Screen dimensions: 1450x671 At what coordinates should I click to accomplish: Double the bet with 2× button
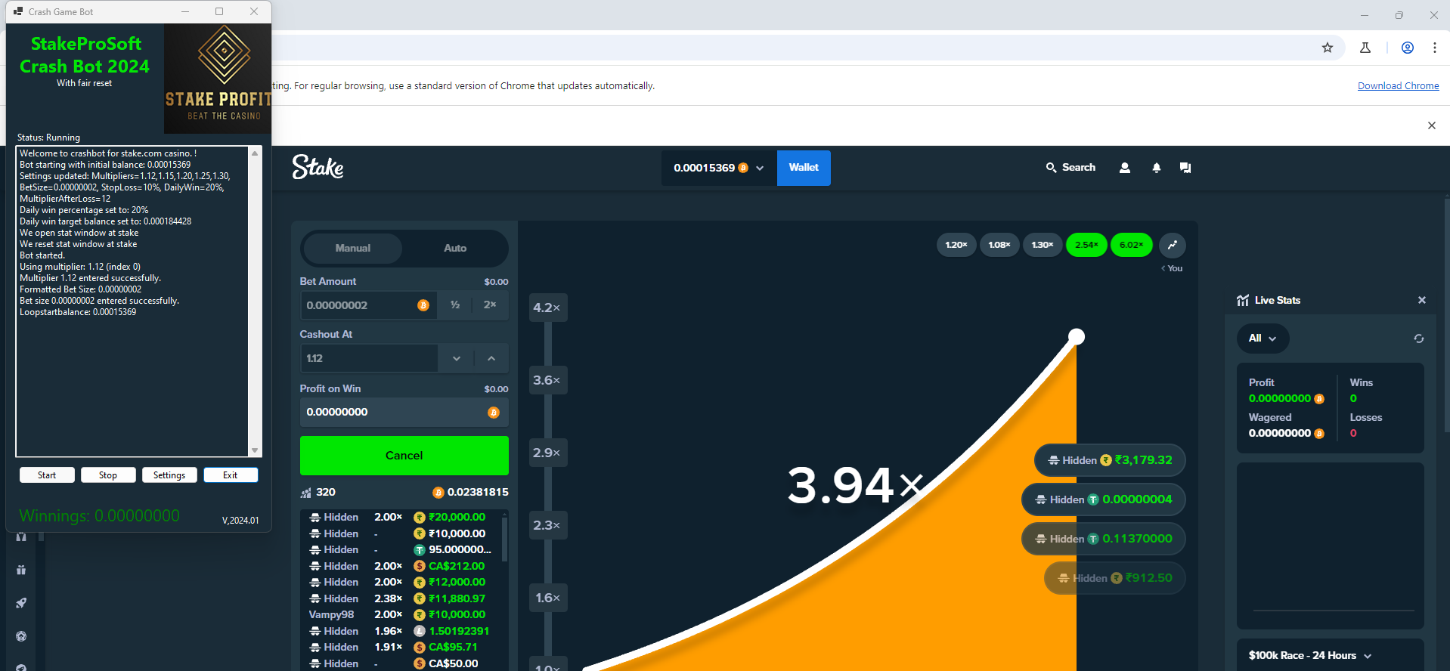tap(490, 305)
